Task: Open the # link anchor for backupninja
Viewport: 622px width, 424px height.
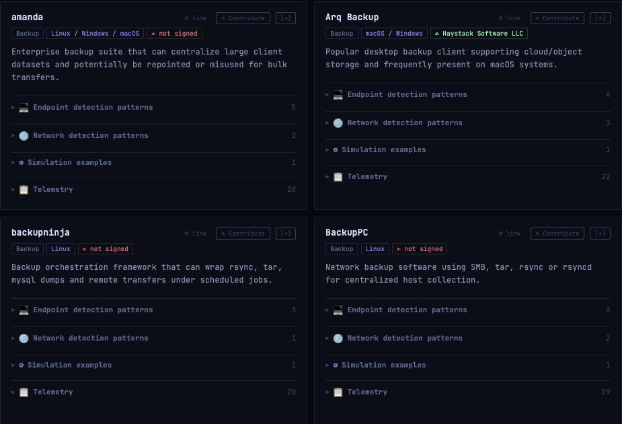Action: tap(196, 234)
